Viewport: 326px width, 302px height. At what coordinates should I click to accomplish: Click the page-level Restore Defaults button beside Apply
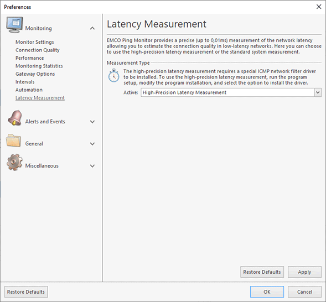[262, 272]
